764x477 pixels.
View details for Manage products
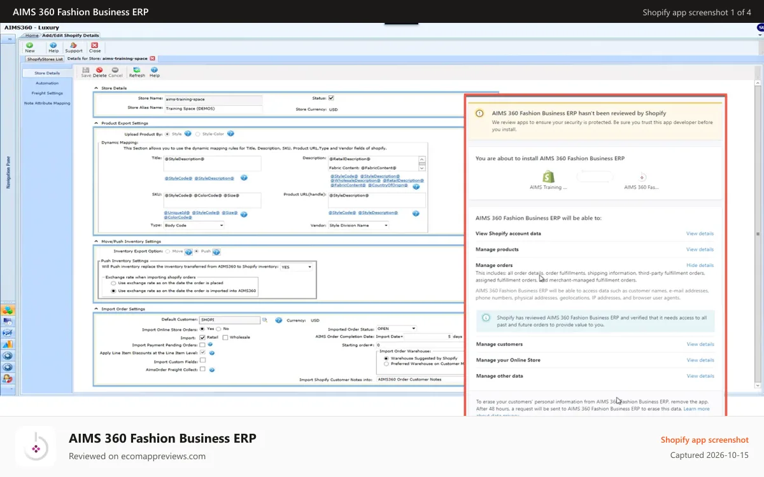click(700, 249)
